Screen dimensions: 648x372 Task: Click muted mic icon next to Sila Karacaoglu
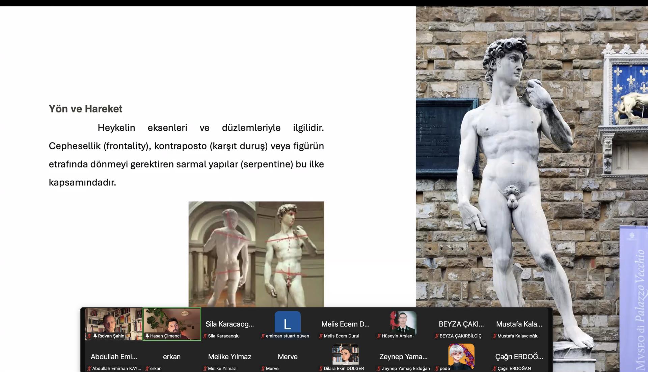pos(205,336)
